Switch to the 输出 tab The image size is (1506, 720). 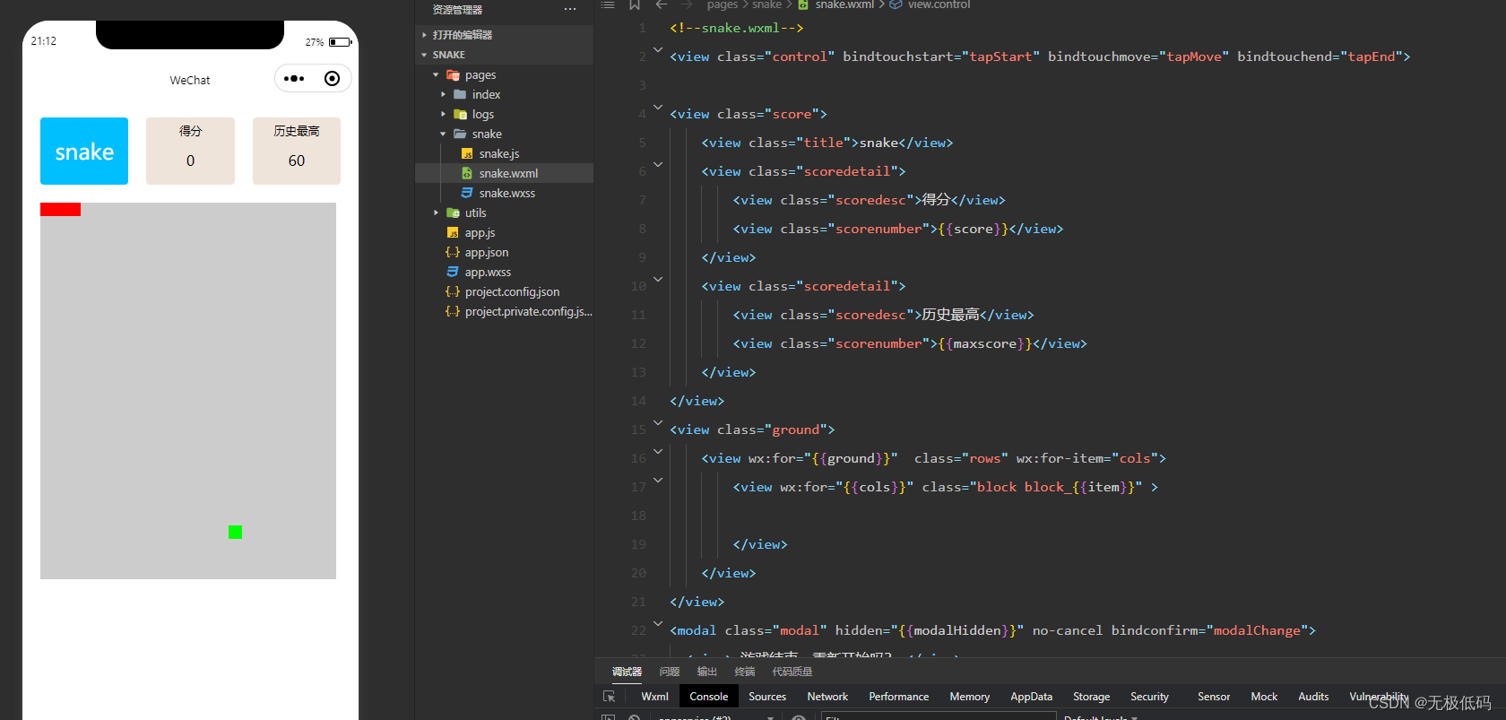(707, 672)
